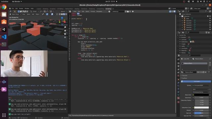Screen dimensions: 212x119
Task: Open viewport Options button
Action: (x=63, y=12)
